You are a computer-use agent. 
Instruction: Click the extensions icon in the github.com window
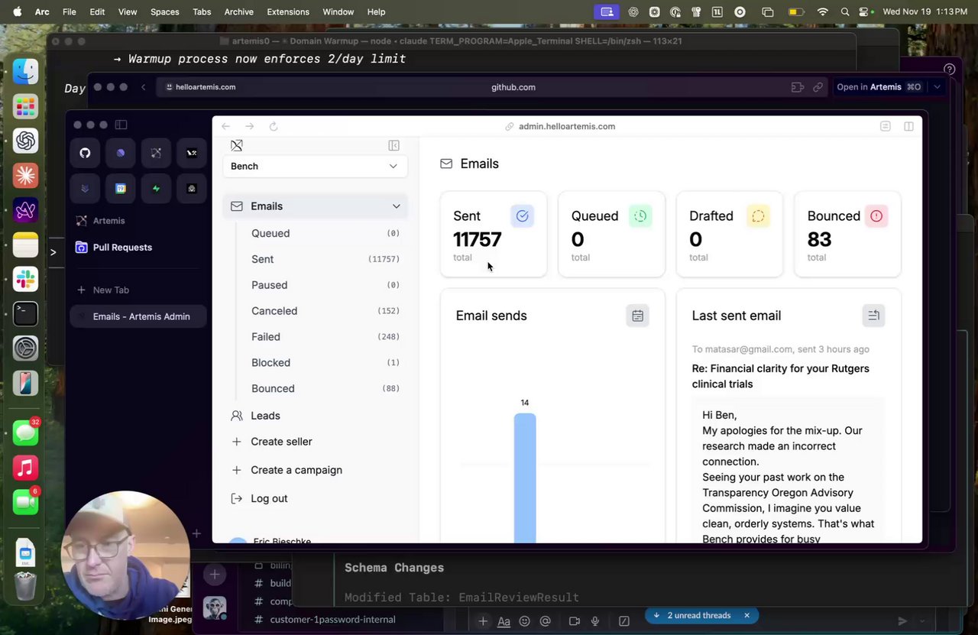tap(798, 87)
